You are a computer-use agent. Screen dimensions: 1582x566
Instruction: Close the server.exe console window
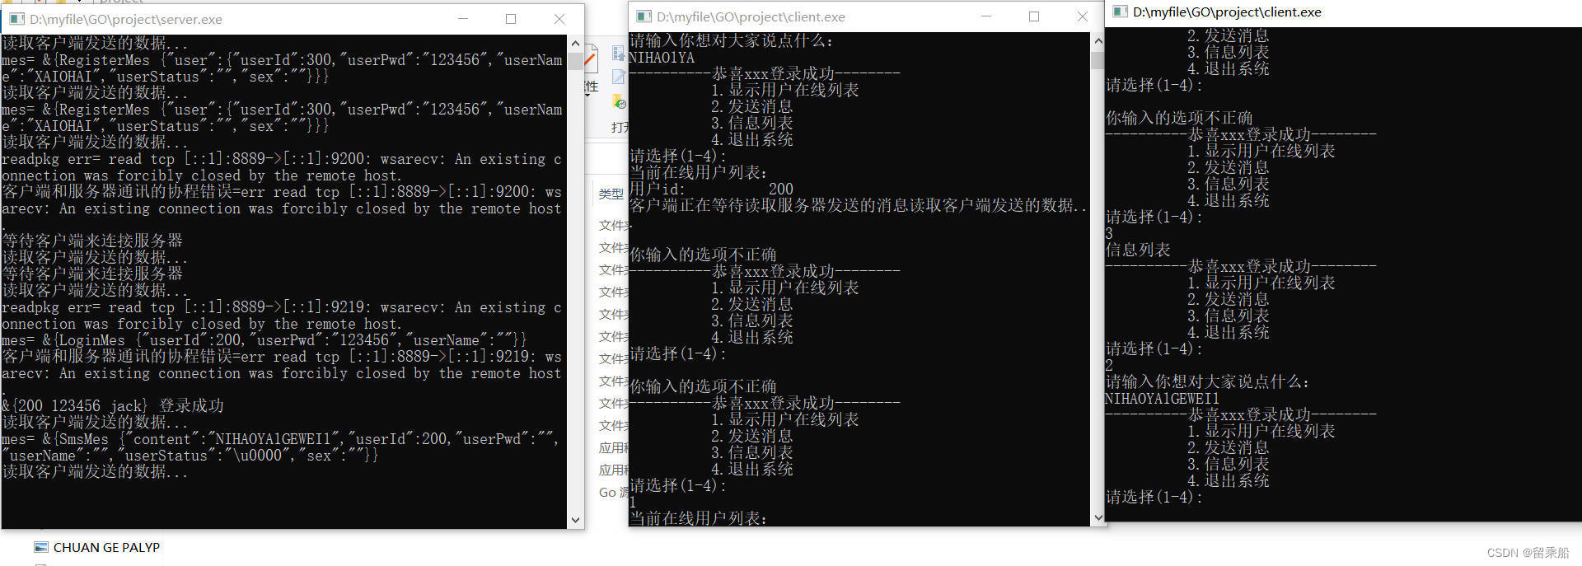(559, 19)
